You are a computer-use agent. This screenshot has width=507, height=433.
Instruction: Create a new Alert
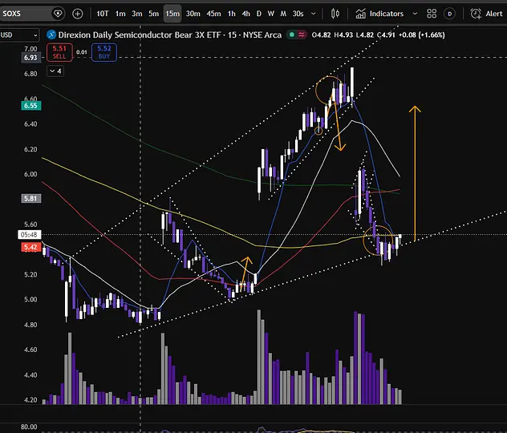[x=487, y=14]
